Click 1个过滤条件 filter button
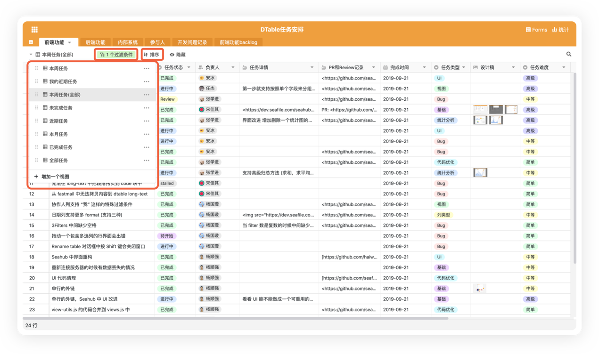Image resolution: width=599 pixels, height=354 pixels. tap(116, 55)
